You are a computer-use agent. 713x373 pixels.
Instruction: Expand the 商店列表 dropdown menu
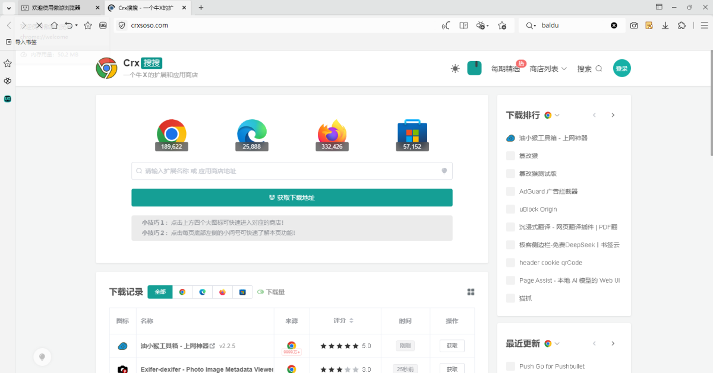(548, 68)
